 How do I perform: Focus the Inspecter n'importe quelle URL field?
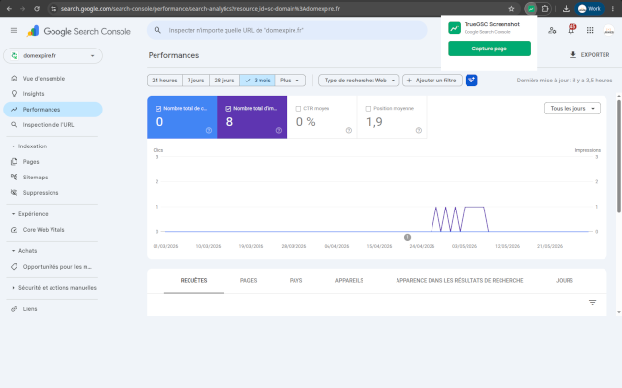pyautogui.click(x=287, y=30)
